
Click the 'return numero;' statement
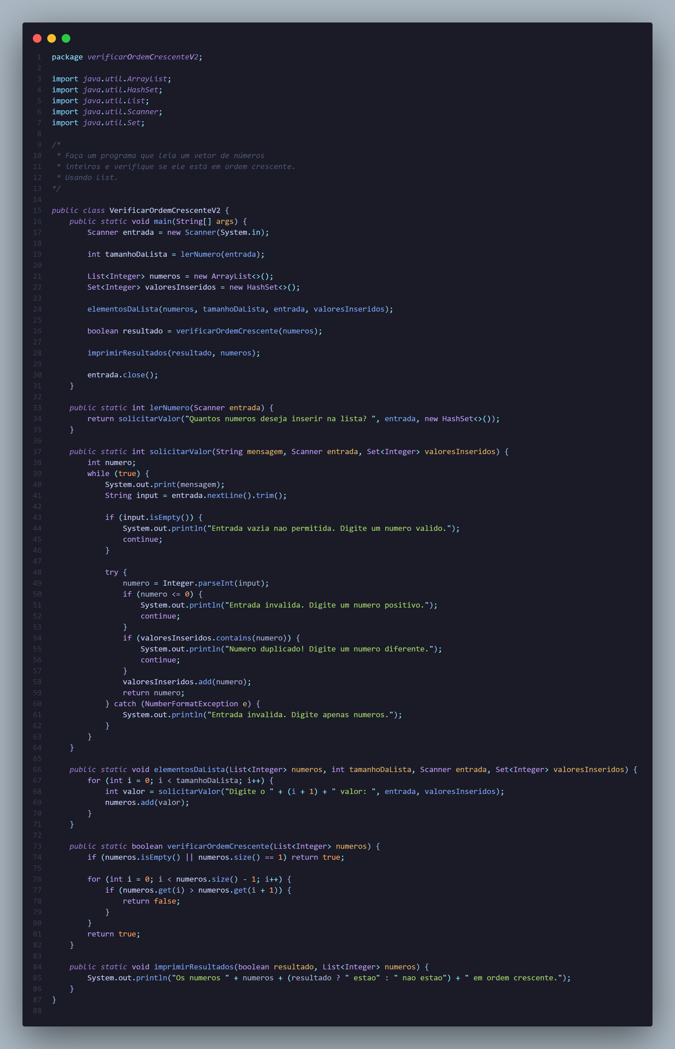pos(153,693)
